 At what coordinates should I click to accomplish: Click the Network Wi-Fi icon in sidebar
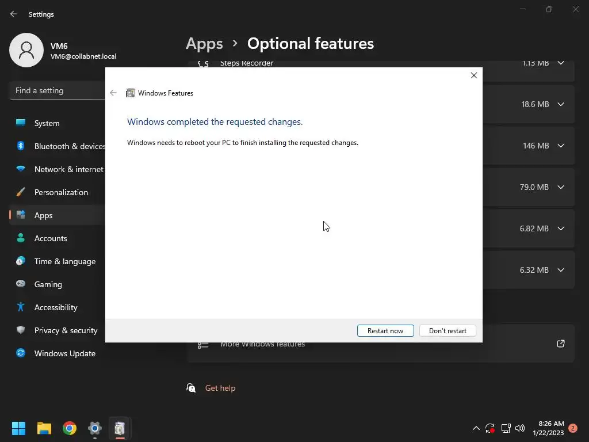(21, 169)
